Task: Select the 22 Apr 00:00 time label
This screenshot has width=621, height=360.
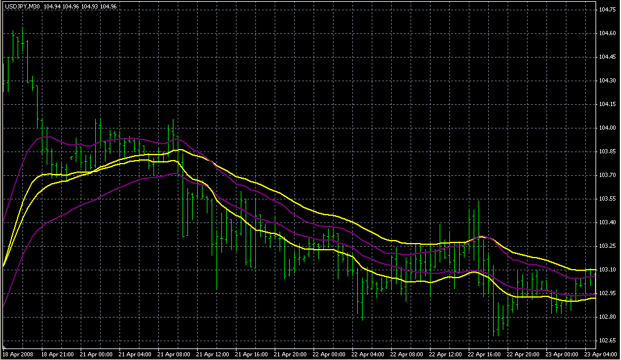Action: click(x=329, y=354)
